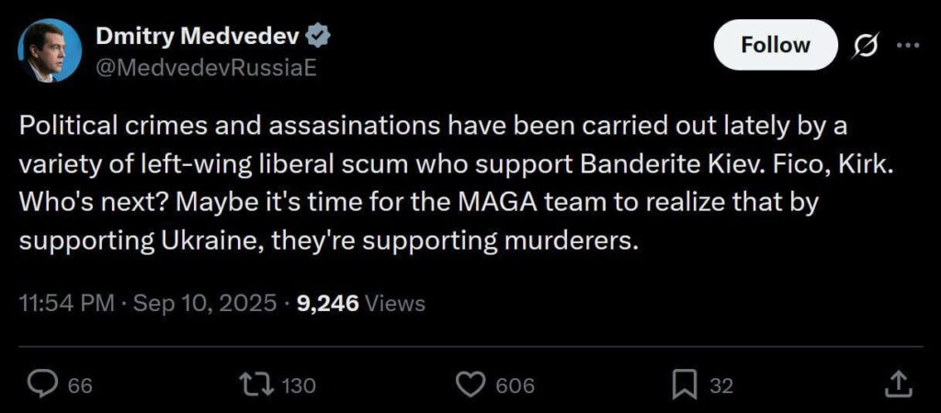Click the share upload icon
Image resolution: width=941 pixels, height=413 pixels.
tap(900, 385)
